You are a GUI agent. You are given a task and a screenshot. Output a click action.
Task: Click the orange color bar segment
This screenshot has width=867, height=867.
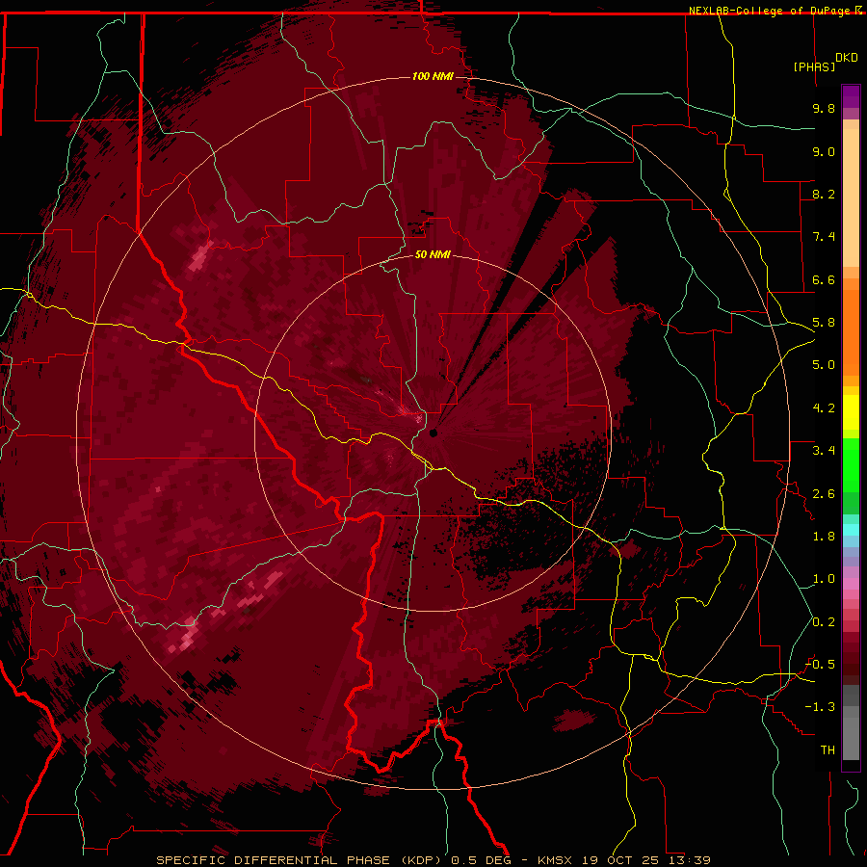tap(851, 331)
